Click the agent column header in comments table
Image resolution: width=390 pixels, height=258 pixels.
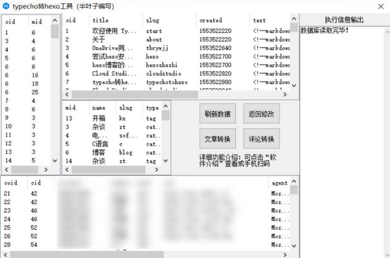coord(279,183)
